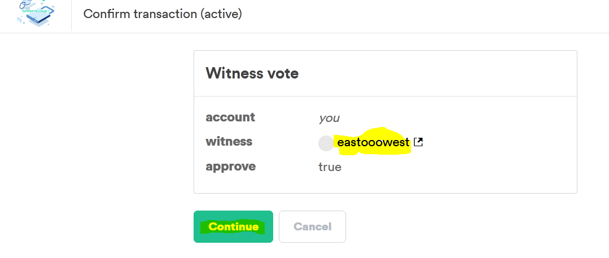This screenshot has height=258, width=609.
Task: Open eastooowest external link icon
Action: [418, 142]
